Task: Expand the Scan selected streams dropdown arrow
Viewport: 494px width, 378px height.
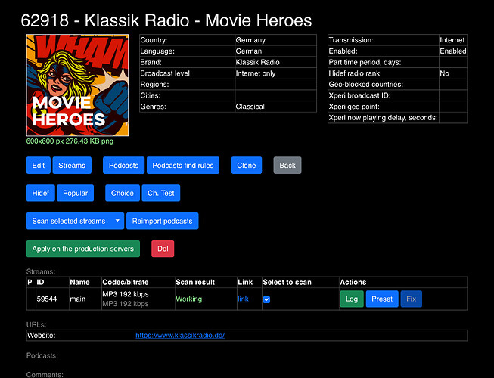Action: pos(117,221)
